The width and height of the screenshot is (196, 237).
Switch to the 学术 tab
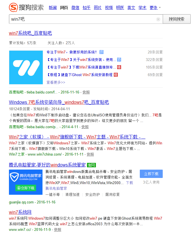142,7
